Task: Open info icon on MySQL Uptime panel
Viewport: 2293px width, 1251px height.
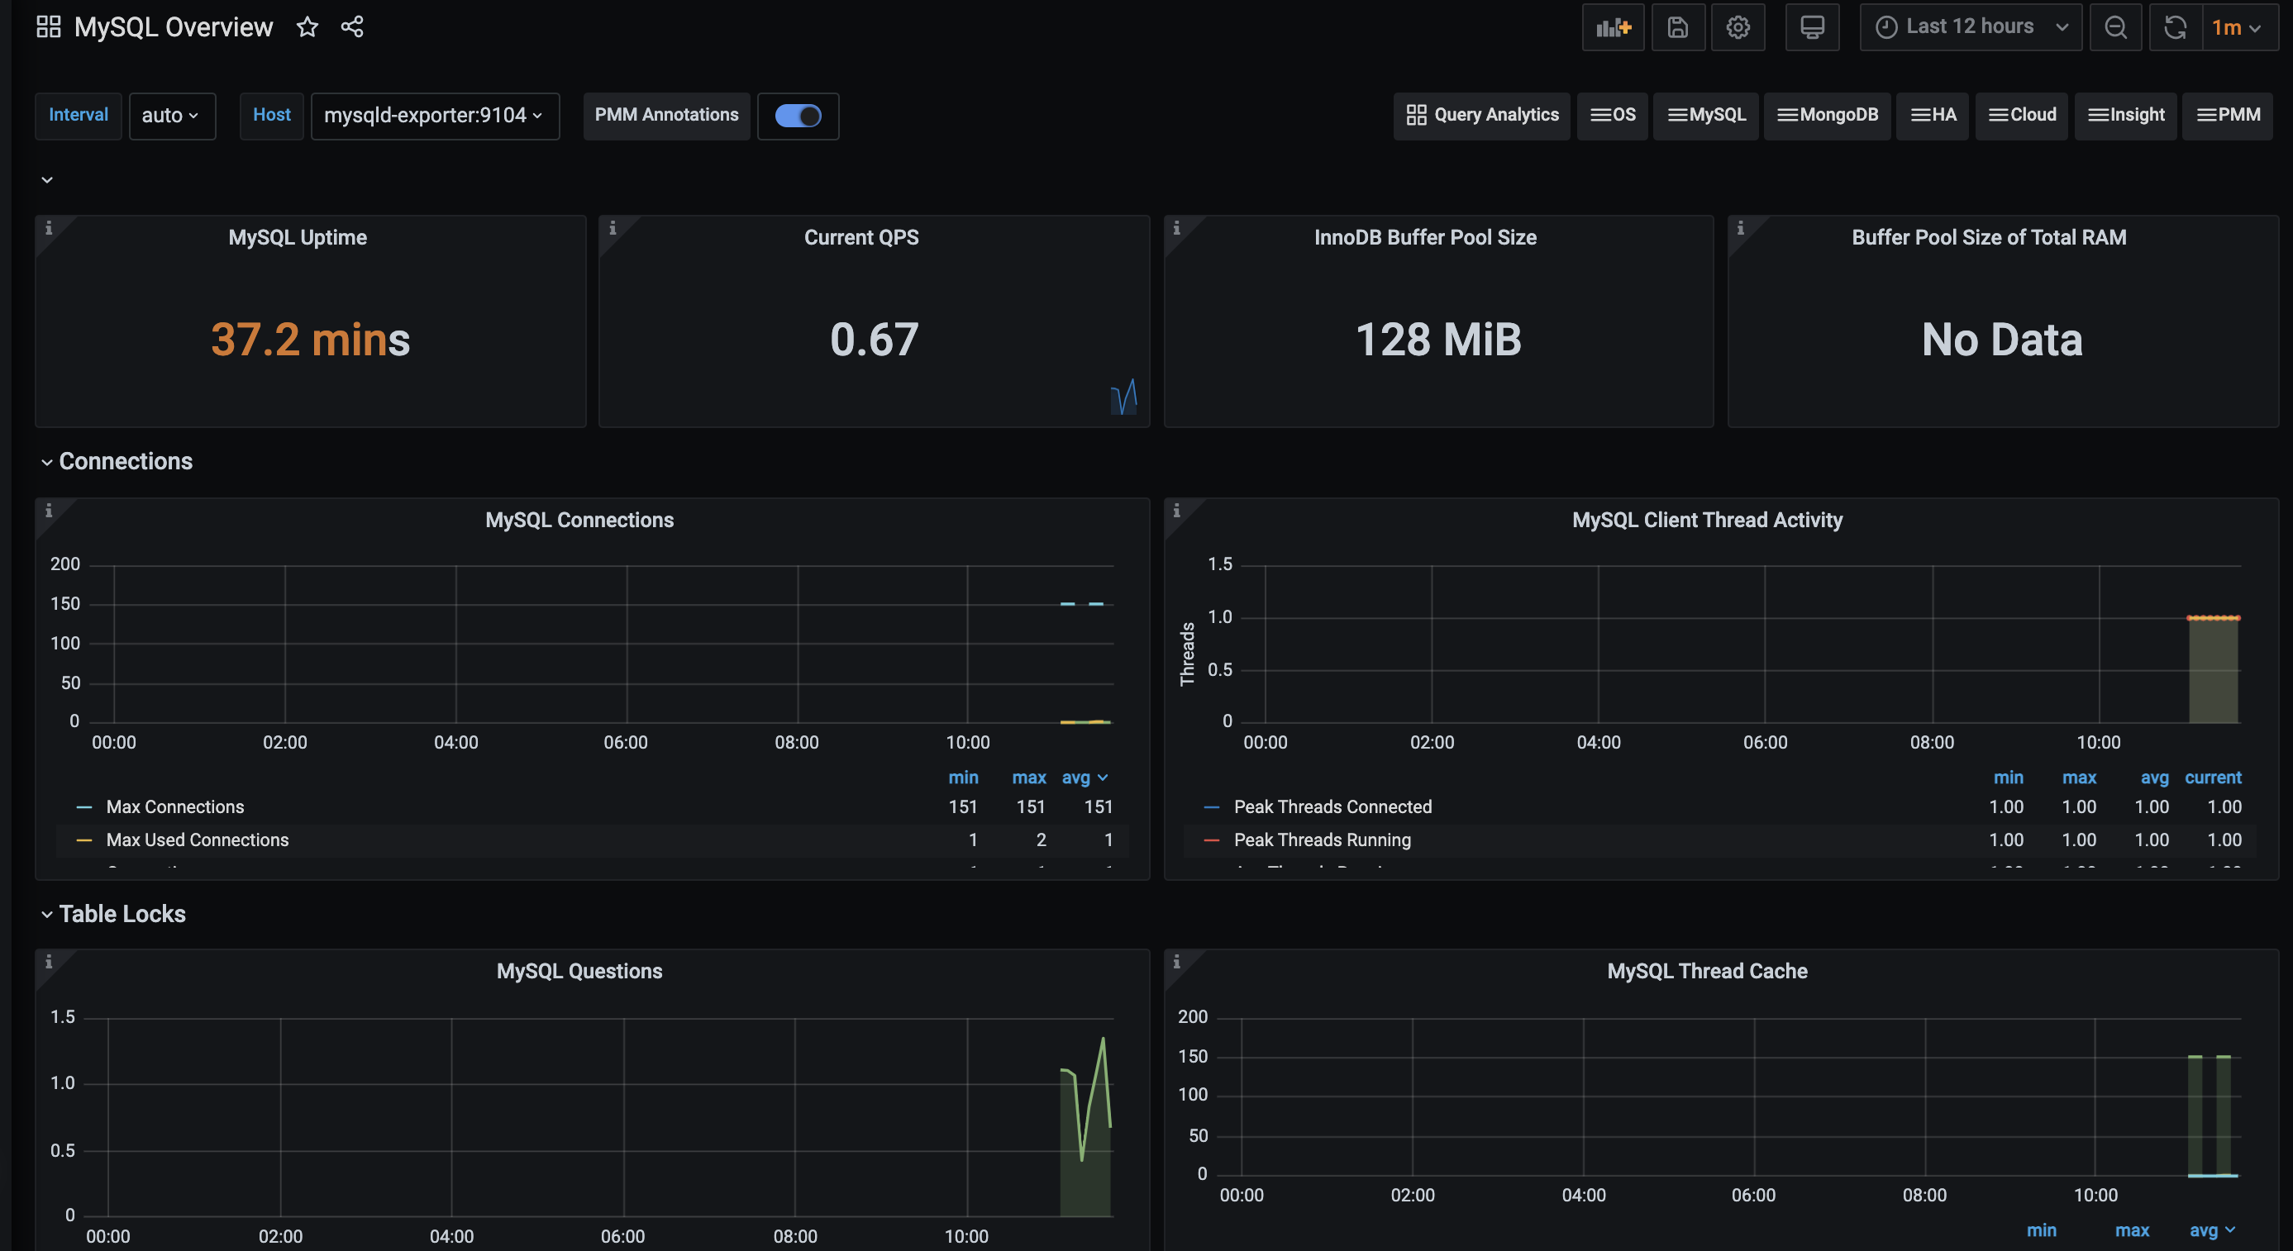Action: click(x=49, y=229)
